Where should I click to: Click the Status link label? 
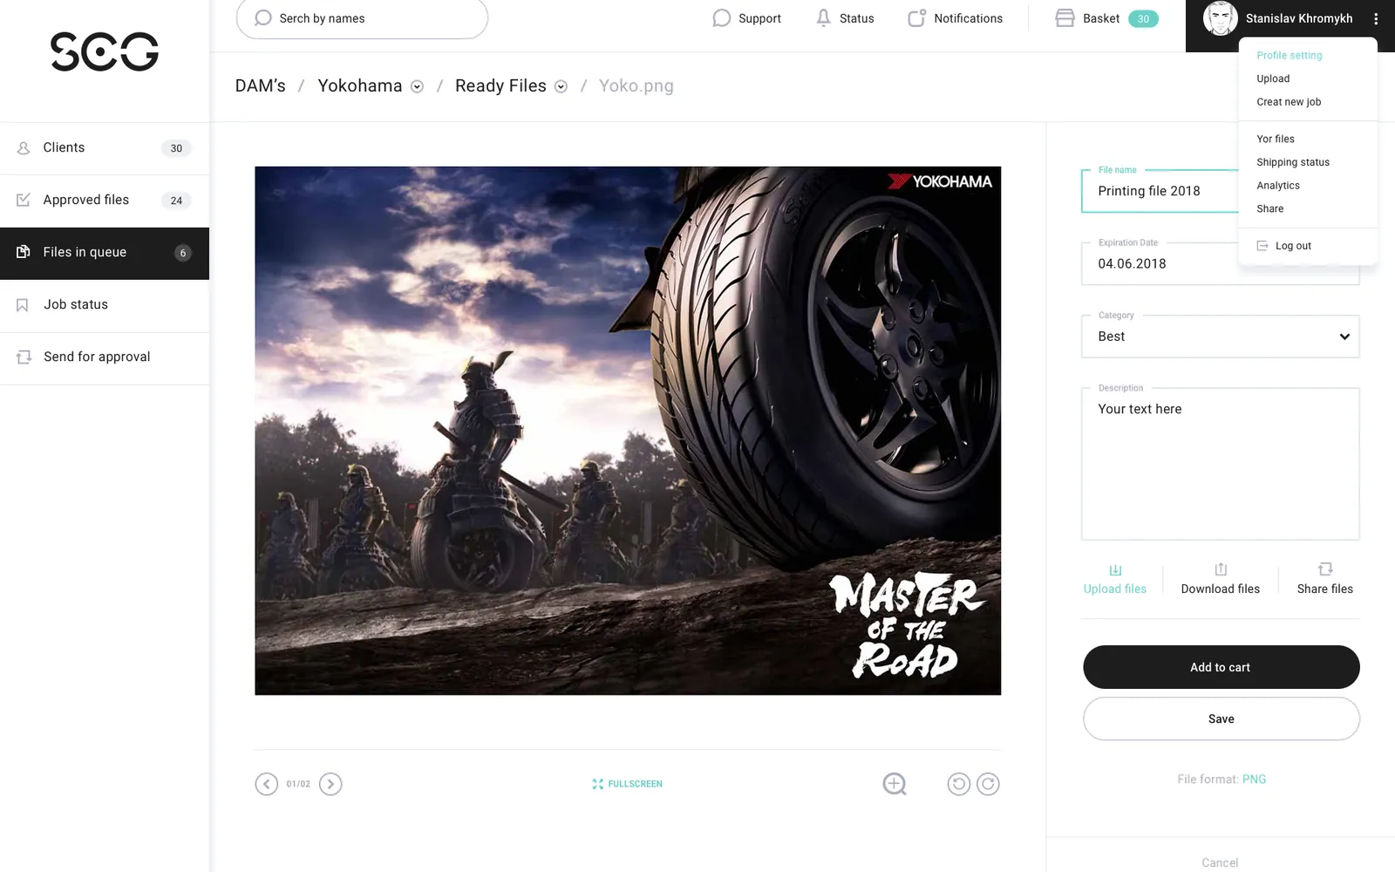856,18
